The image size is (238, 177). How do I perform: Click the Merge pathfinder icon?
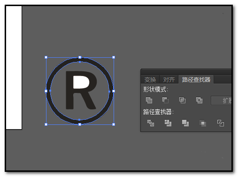click(185, 123)
